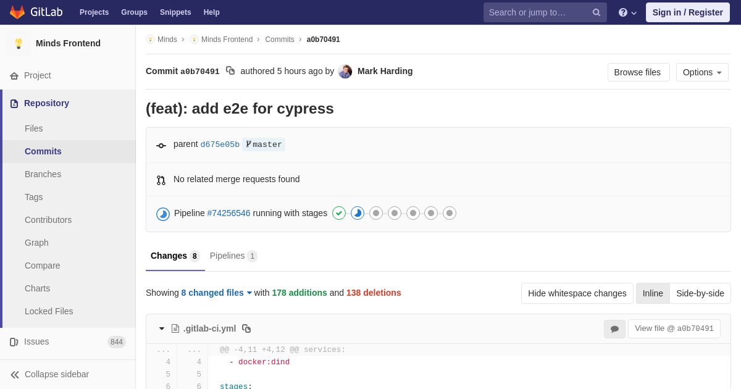The height and width of the screenshot is (389, 741).
Task: Click the search magnifier icon
Action: click(597, 12)
